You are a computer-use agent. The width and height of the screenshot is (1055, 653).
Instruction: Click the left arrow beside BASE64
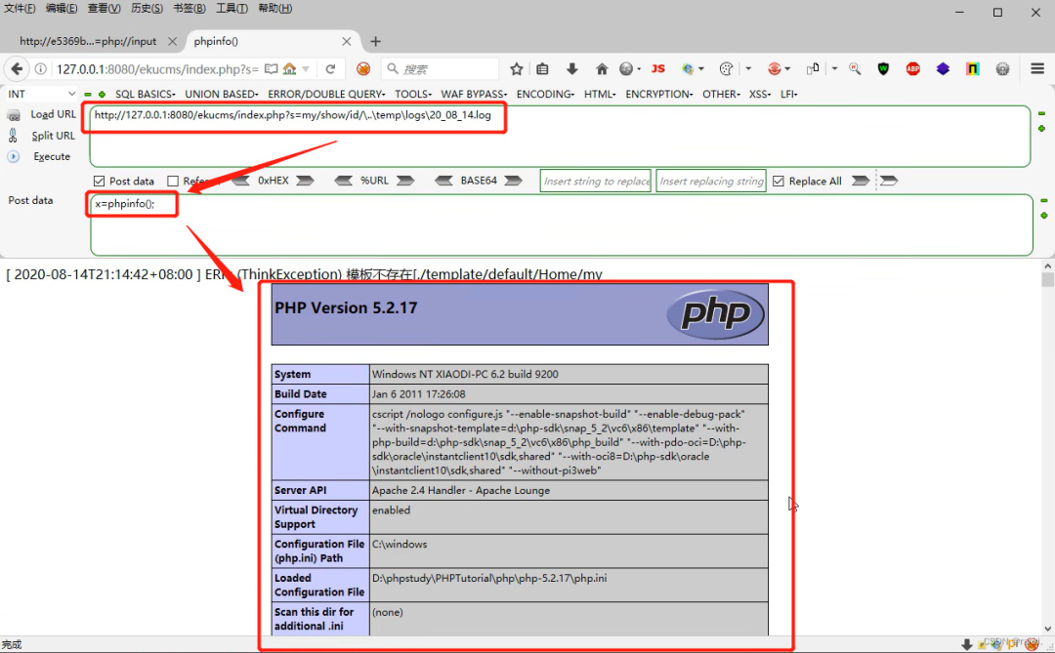(443, 181)
